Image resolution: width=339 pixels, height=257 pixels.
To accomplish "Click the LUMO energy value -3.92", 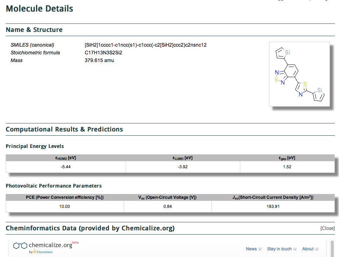I will 183,167.
